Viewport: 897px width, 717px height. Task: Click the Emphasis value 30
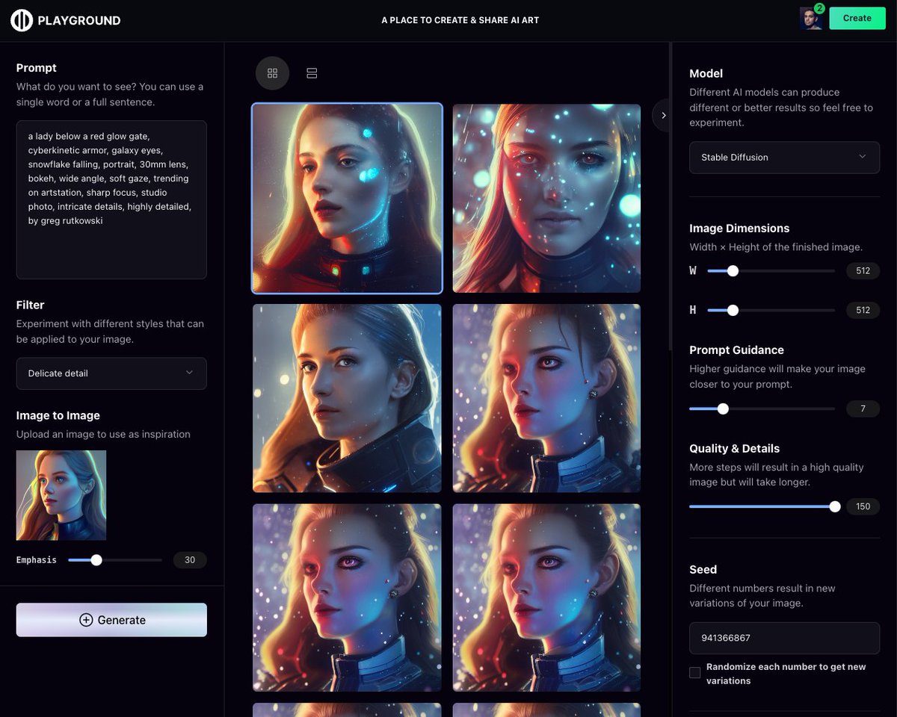pyautogui.click(x=190, y=560)
